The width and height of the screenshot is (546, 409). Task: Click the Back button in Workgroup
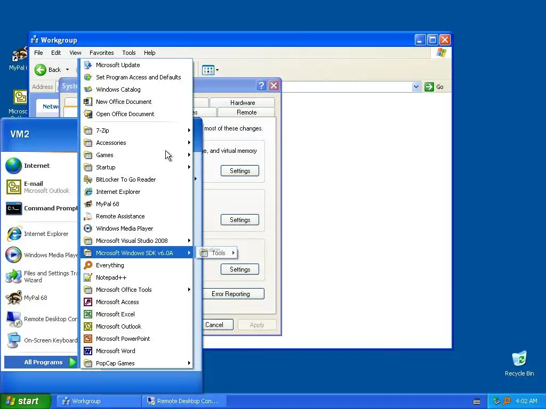(47, 70)
